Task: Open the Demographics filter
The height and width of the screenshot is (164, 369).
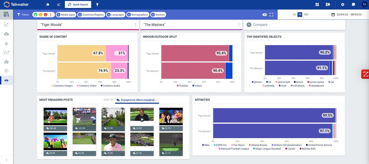Action: (x=138, y=14)
